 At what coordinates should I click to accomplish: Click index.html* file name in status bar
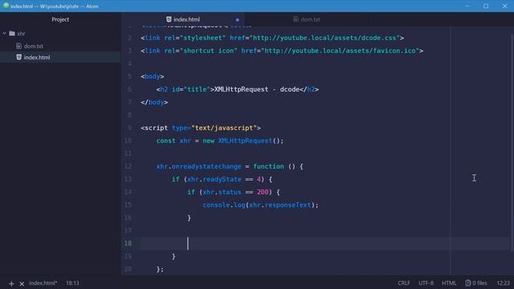(43, 283)
